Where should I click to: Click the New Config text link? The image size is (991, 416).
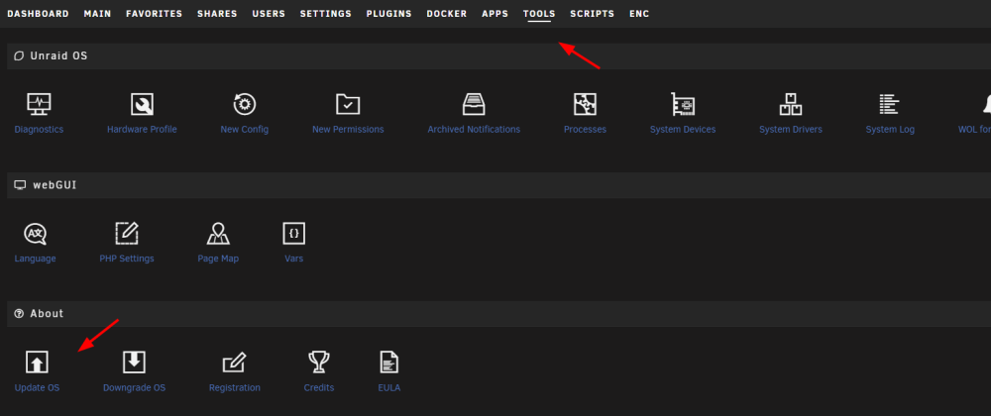[x=245, y=130]
